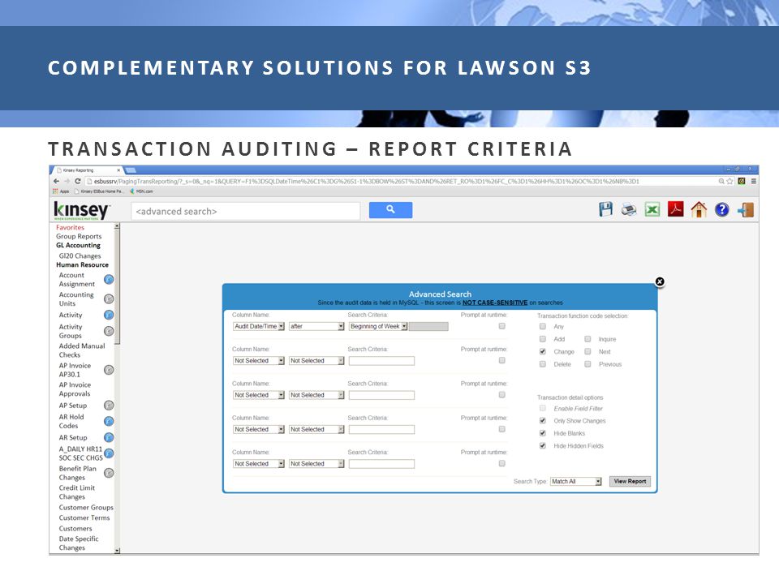Open the Help question mark icon

click(722, 210)
